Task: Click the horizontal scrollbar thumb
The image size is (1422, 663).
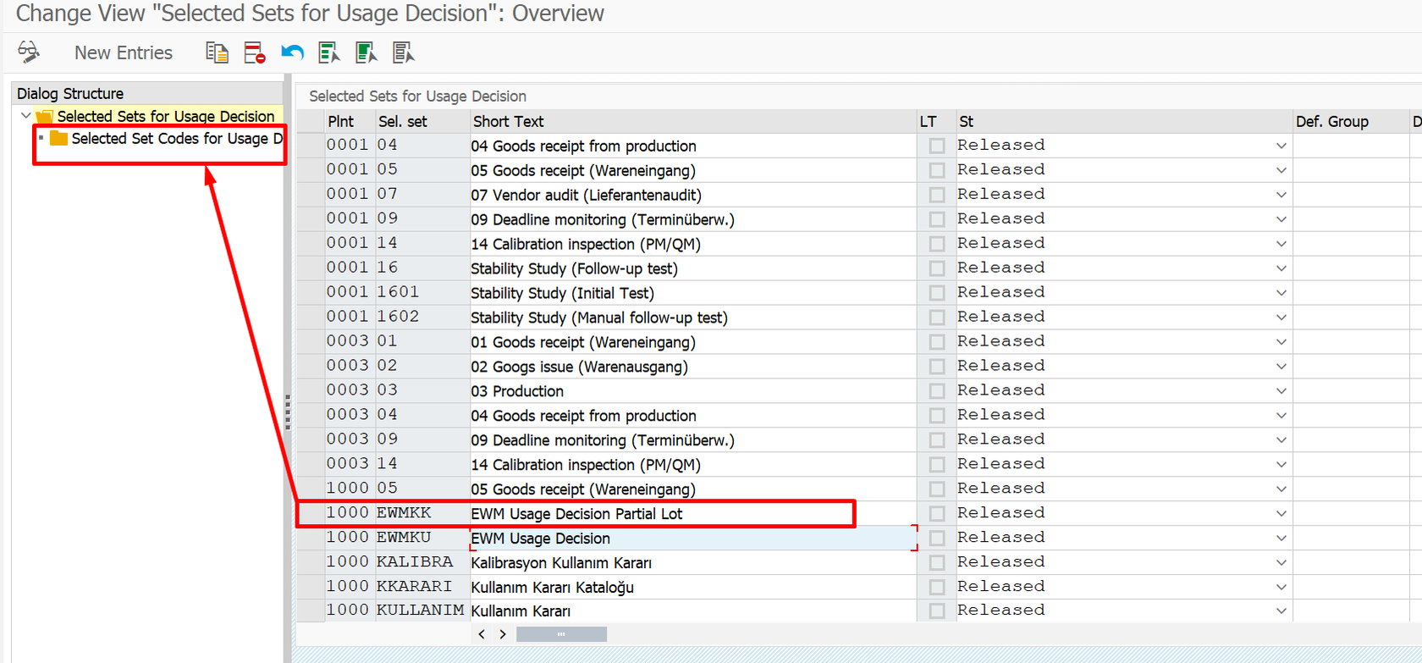Action: coord(561,634)
